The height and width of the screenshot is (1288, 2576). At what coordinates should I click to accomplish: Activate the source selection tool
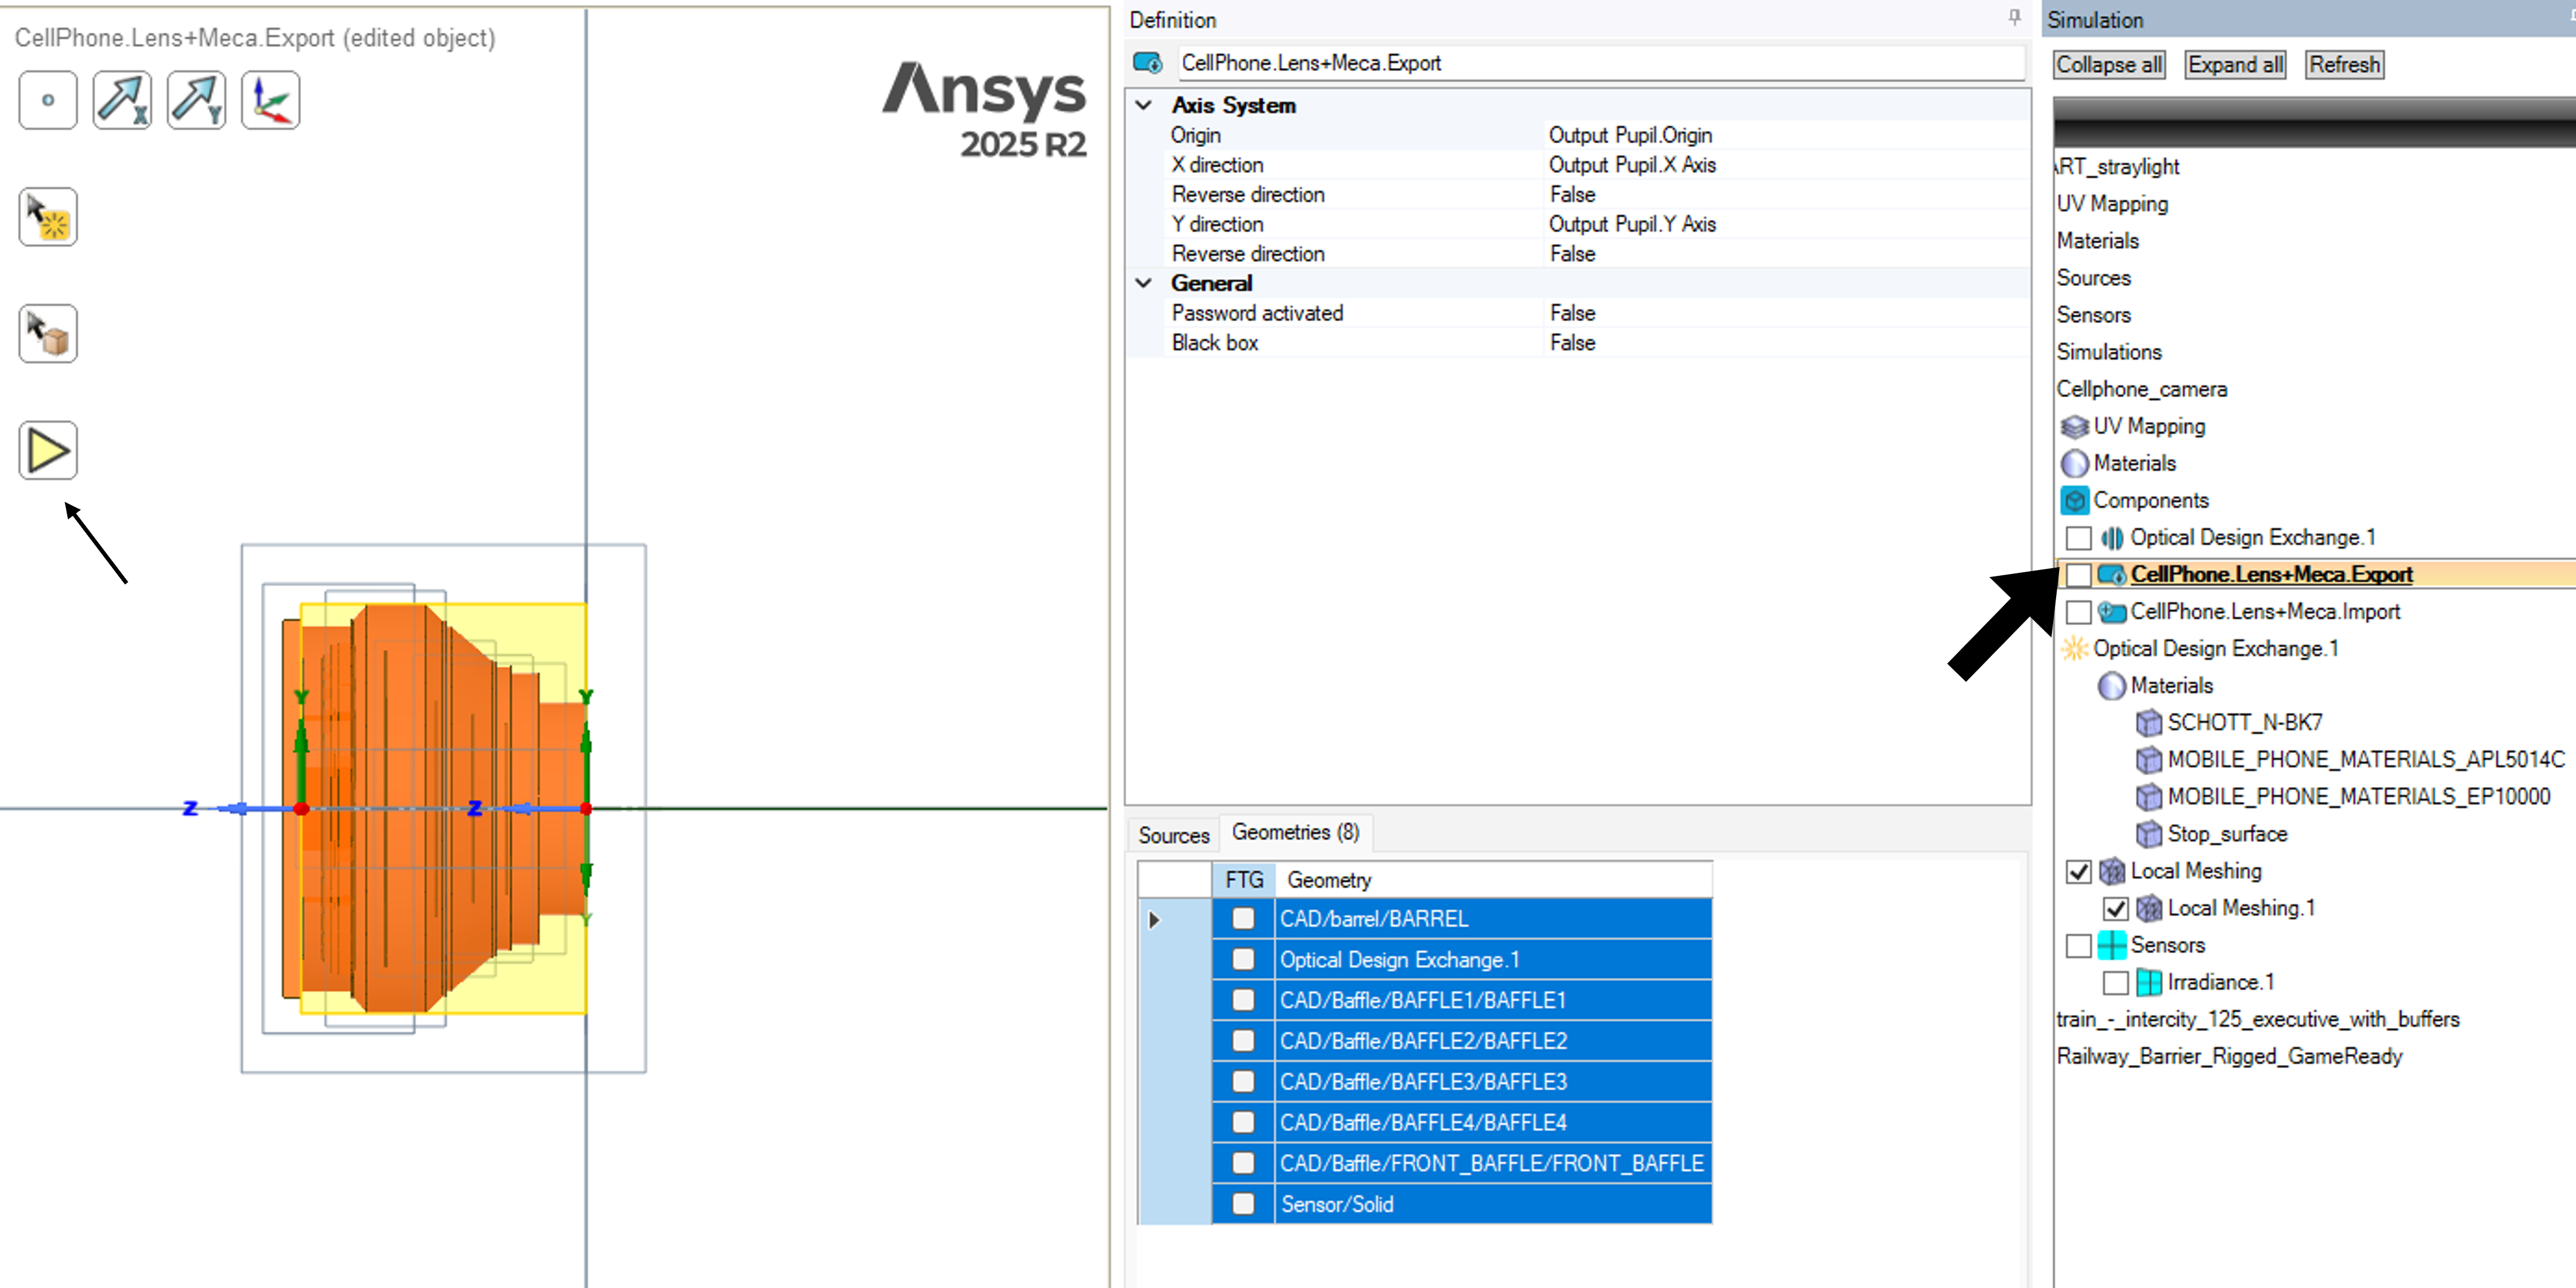(x=48, y=217)
